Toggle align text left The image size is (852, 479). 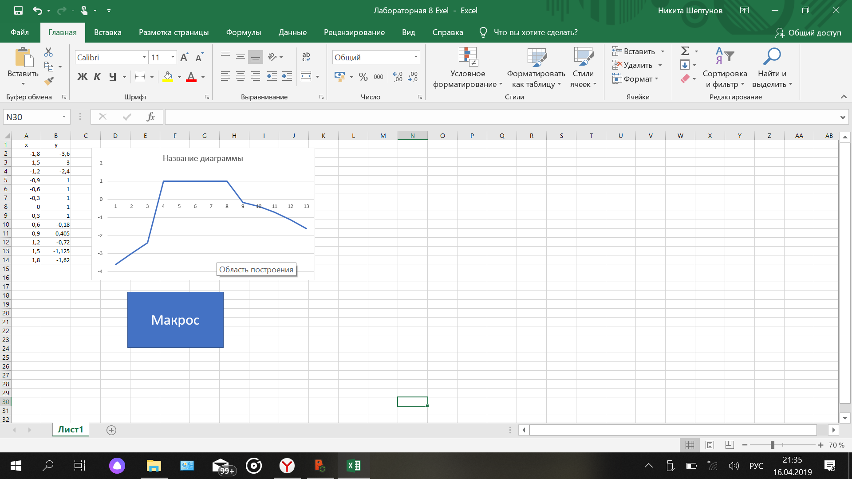click(x=225, y=76)
